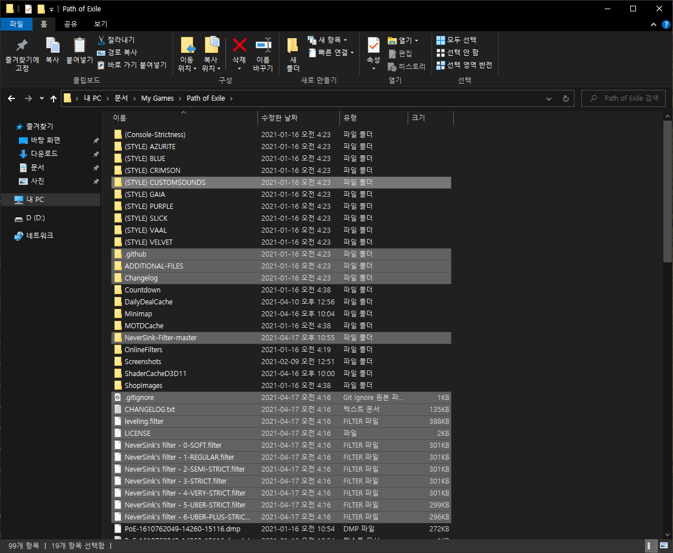Expand 열기 (Open) dropdown arrow
The height and width of the screenshot is (553, 673).
[x=416, y=41]
